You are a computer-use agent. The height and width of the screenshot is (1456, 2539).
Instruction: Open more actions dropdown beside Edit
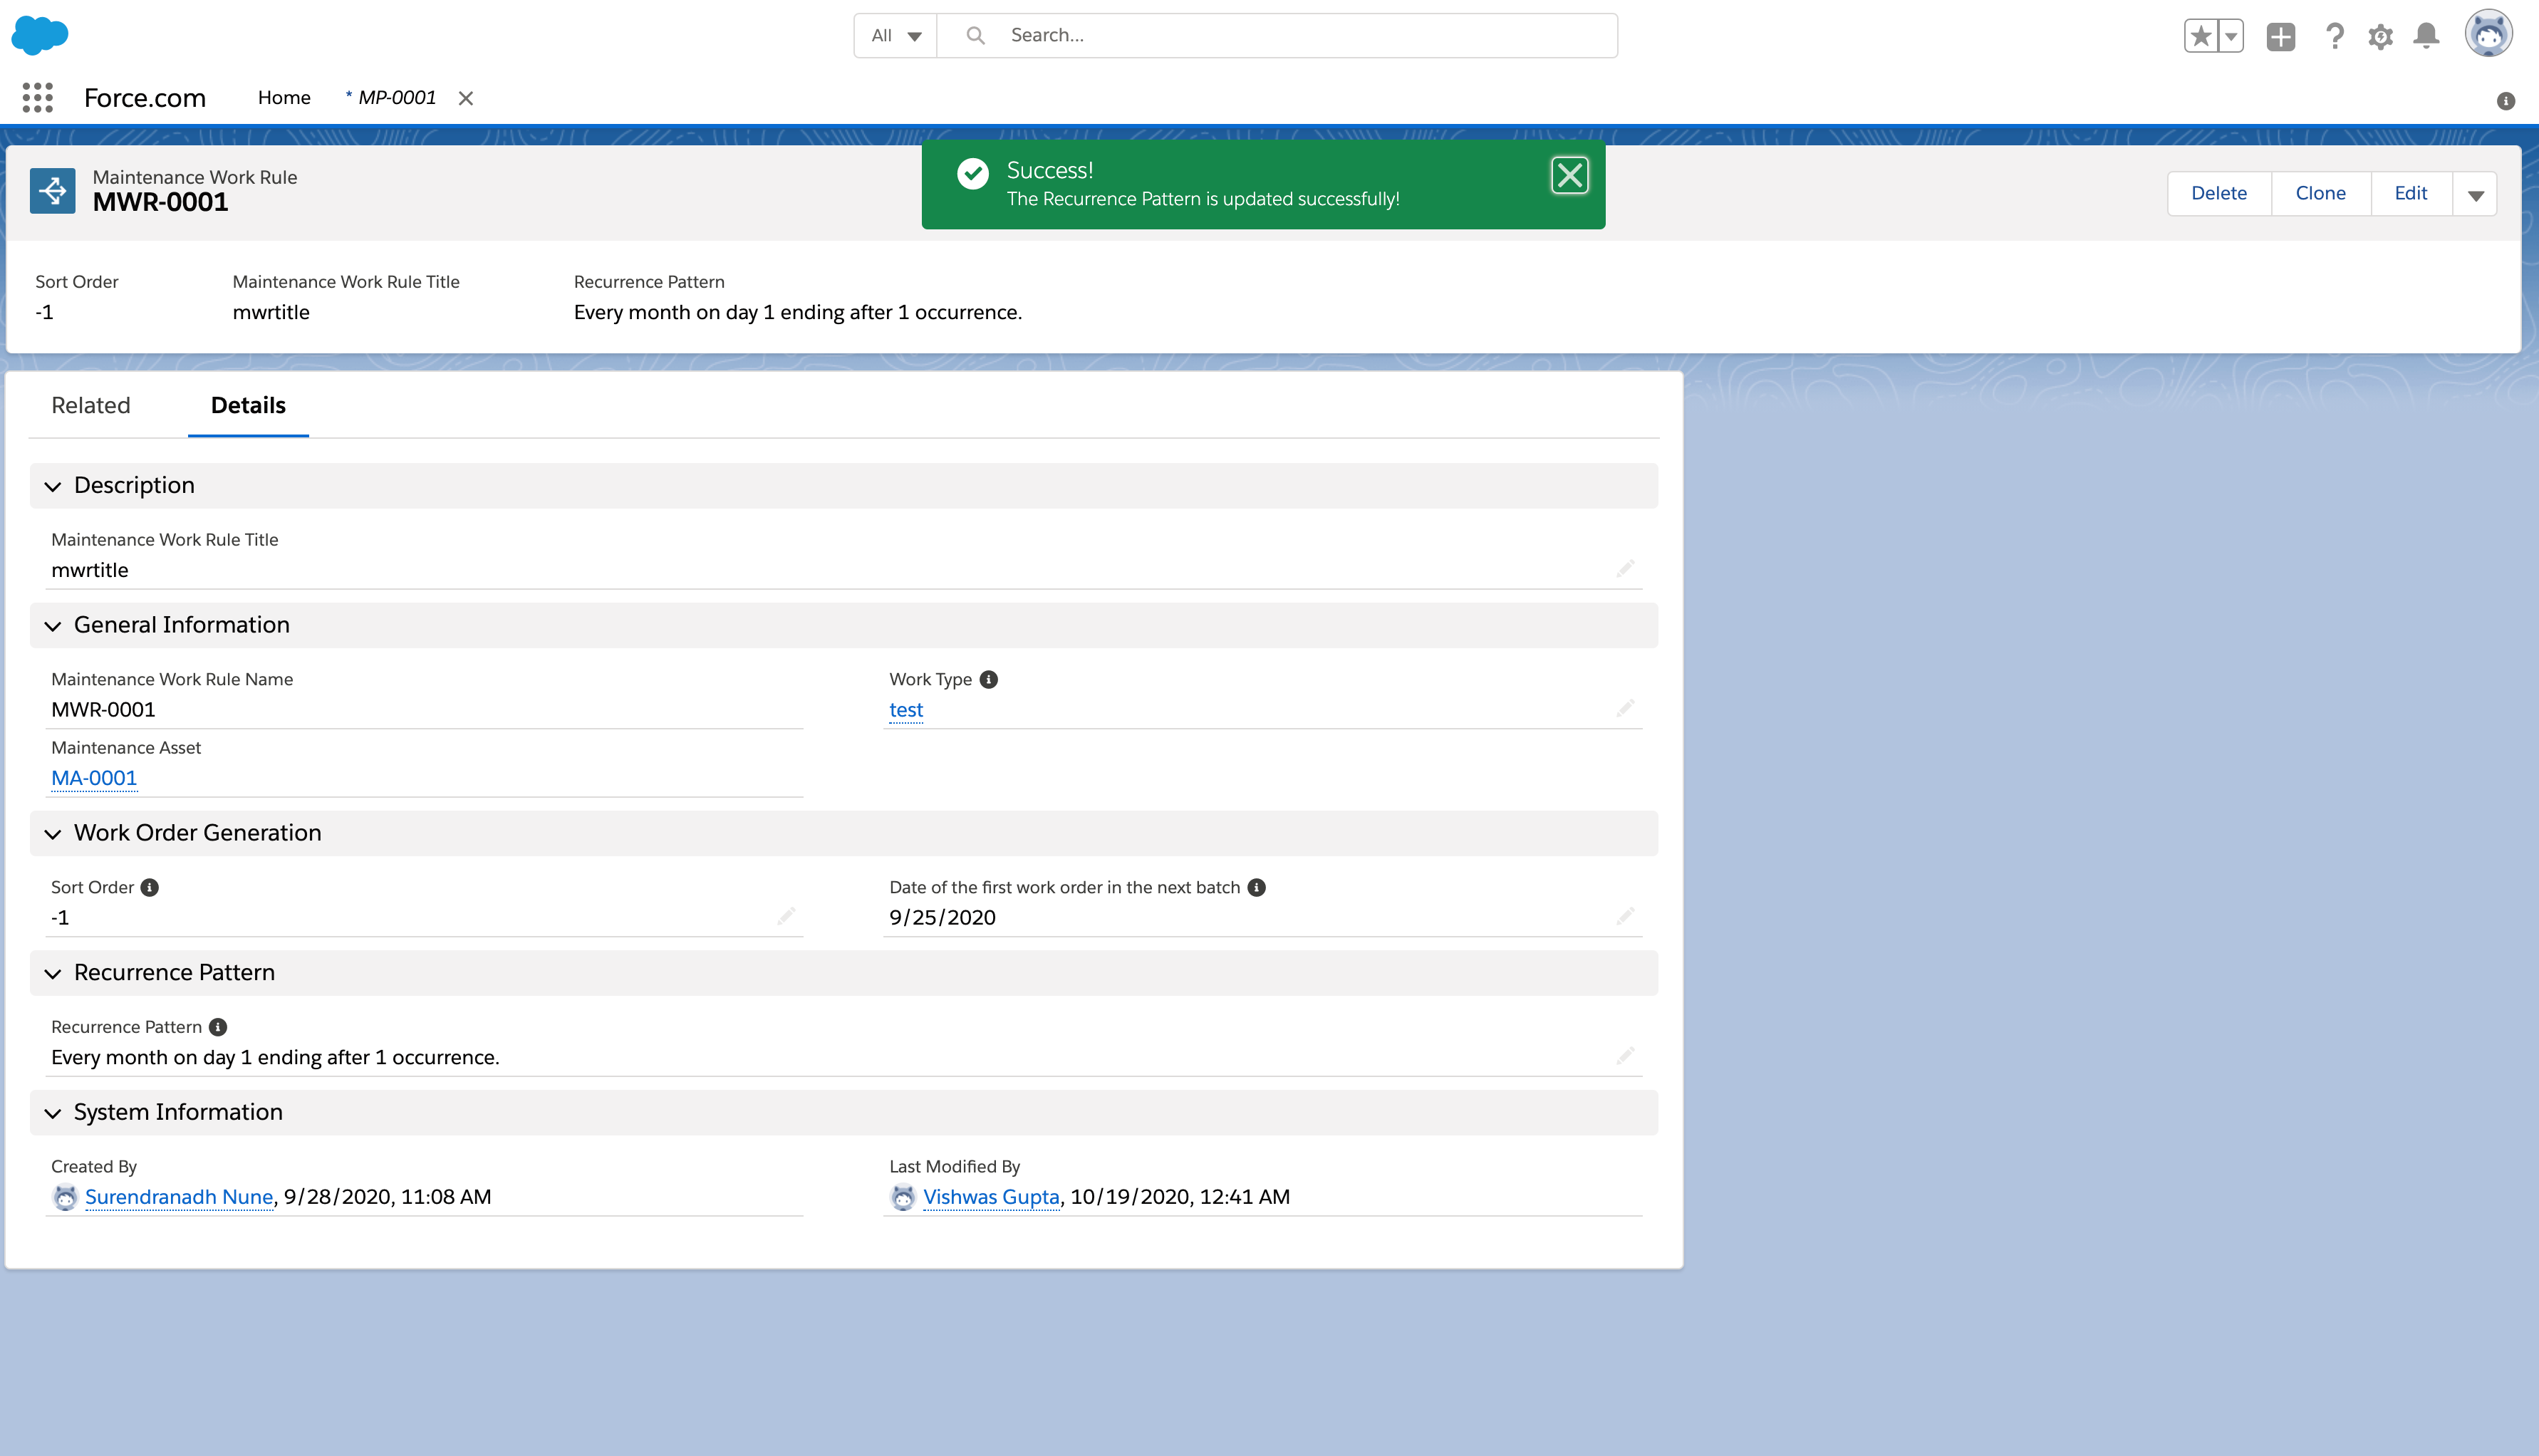pyautogui.click(x=2475, y=194)
